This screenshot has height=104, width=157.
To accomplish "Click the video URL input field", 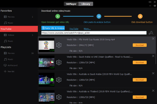I will tap(94, 33).
